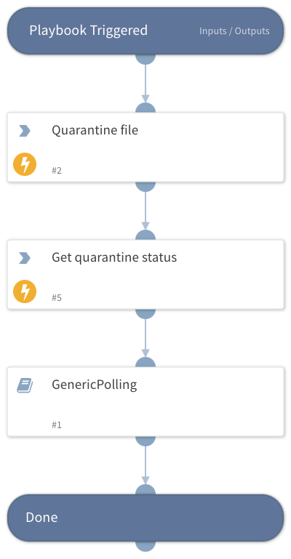291x559 pixels.
Task: Click the book icon on GenericPolling task
Action: [25, 385]
